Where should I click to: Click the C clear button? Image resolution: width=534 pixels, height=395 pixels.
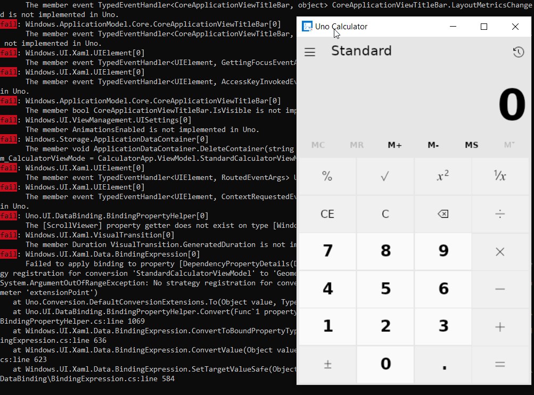385,214
